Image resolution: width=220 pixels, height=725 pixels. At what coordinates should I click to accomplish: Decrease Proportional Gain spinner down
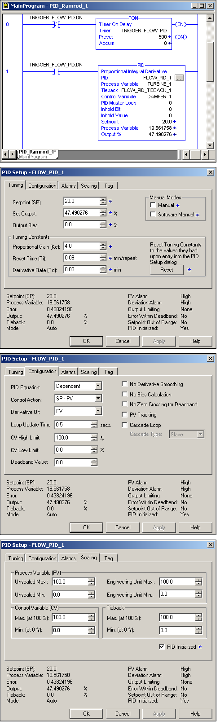[103, 248]
